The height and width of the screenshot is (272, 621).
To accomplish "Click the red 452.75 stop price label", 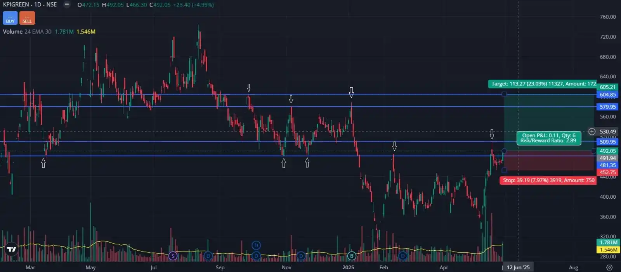I will (x=607, y=172).
